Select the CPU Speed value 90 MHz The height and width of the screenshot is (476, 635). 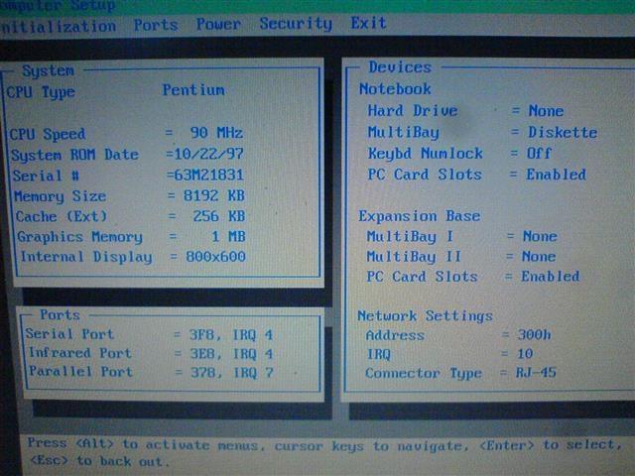click(x=216, y=133)
